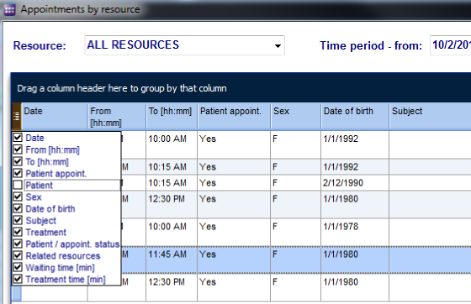Screen dimensions: 471x304
Task: Click the 10:00 AM cell in the 1/1/1978 row
Action: point(172,232)
